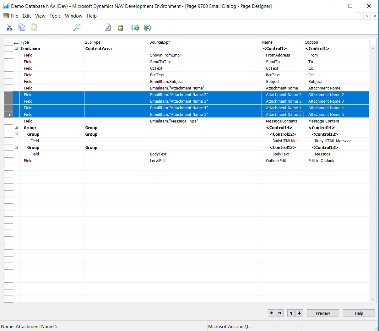Click the Help button at bottom right
This screenshot has width=379, height=331.
tap(359, 313)
